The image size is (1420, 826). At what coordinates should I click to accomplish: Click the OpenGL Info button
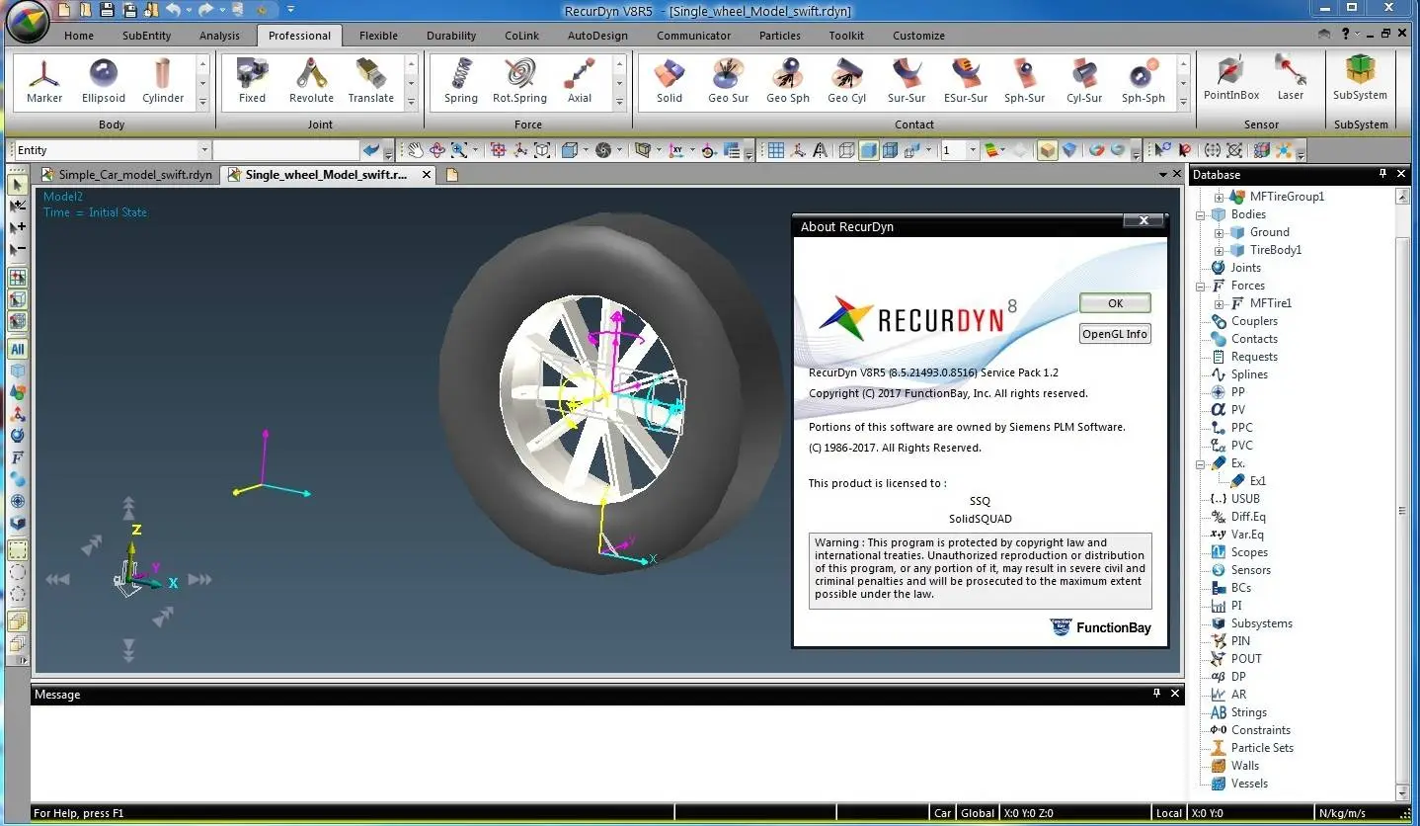click(x=1115, y=334)
